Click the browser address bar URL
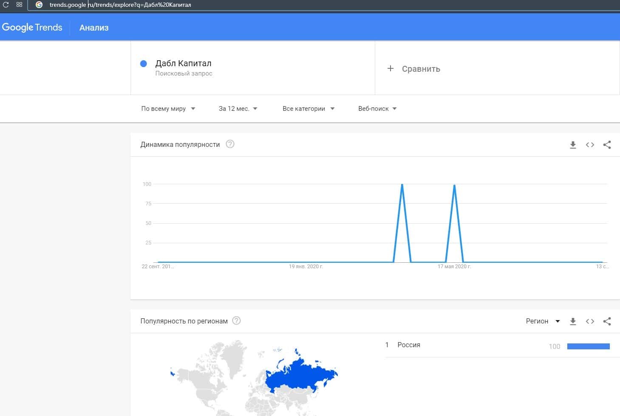The width and height of the screenshot is (620, 416). pos(120,5)
